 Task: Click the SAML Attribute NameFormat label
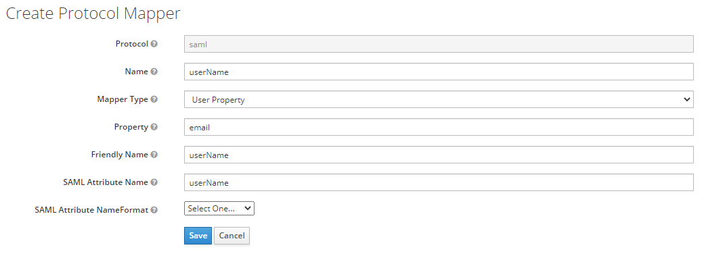coord(91,210)
